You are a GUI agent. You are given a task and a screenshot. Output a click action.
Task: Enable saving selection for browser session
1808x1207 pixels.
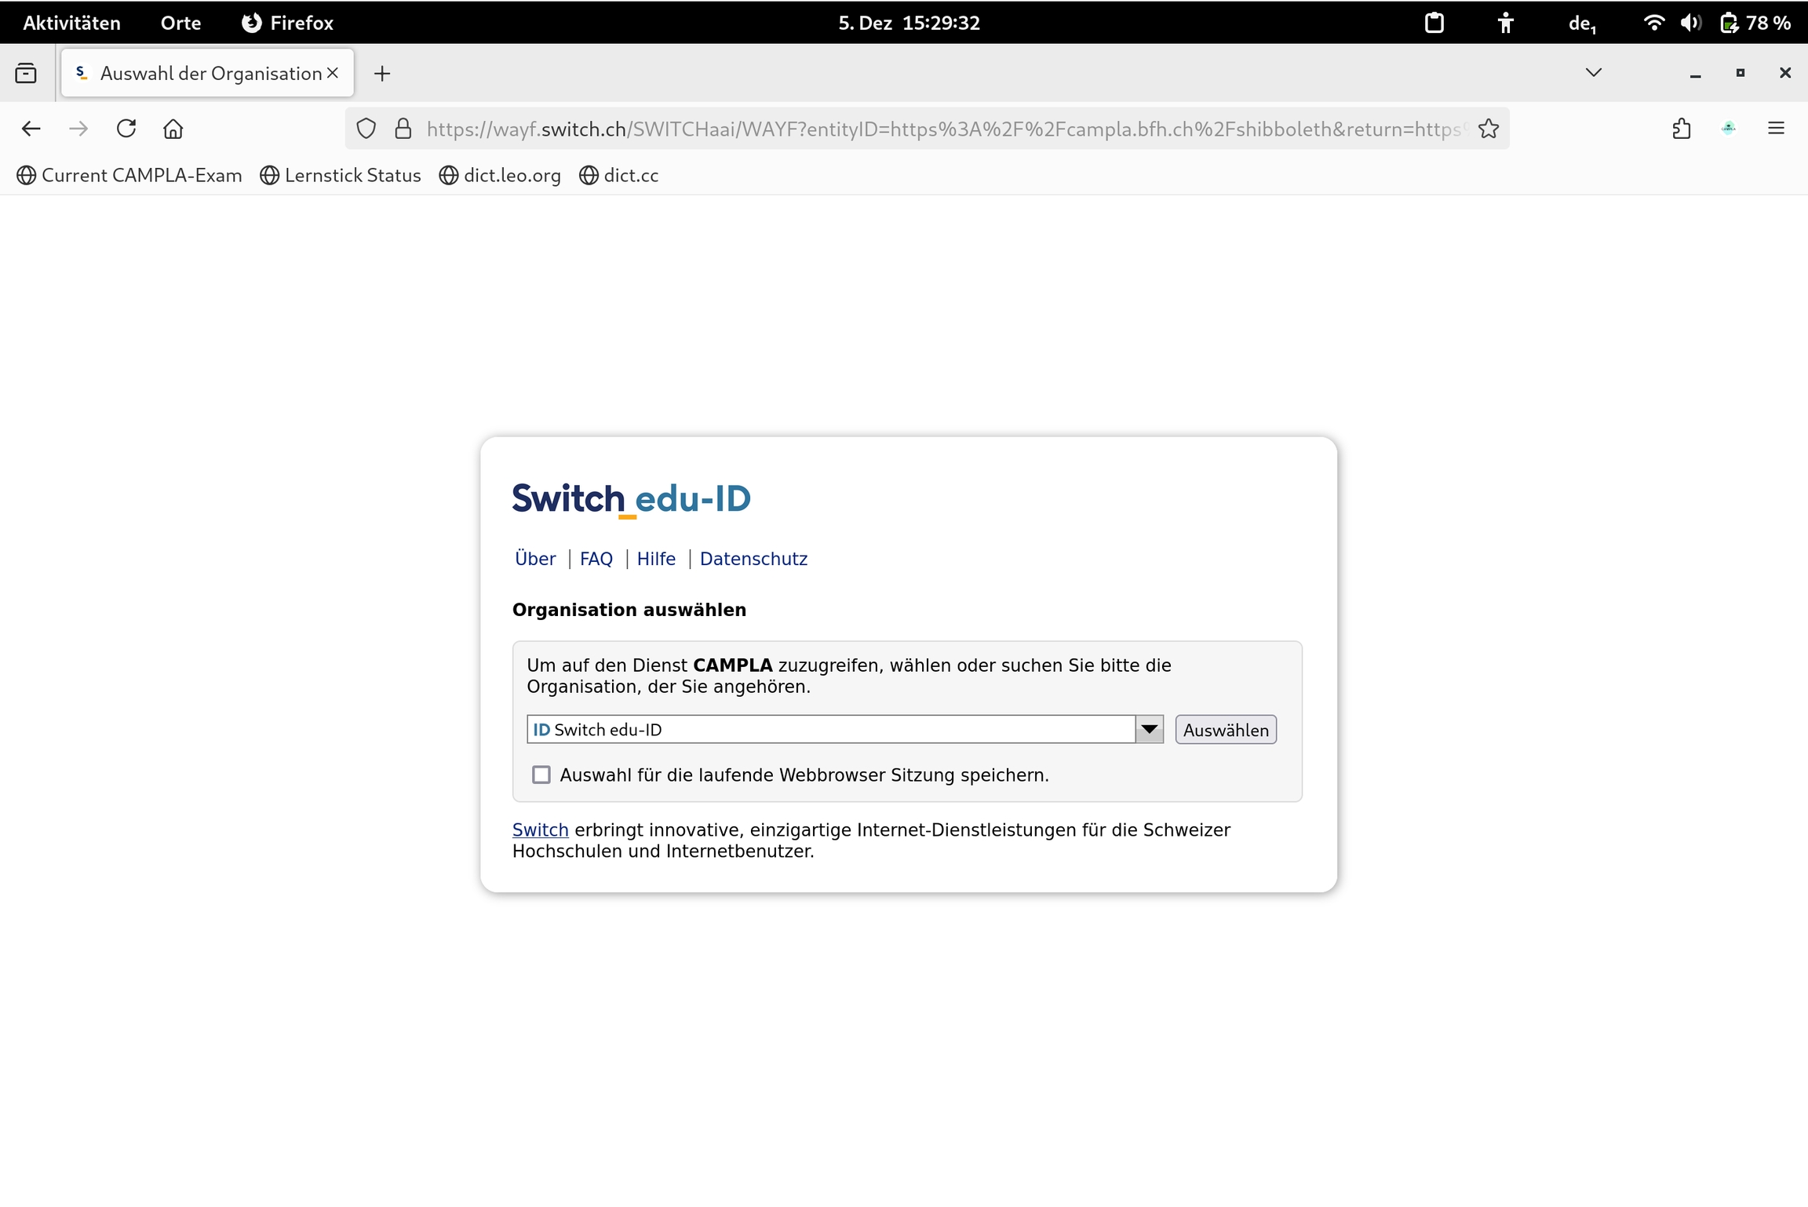coord(541,775)
